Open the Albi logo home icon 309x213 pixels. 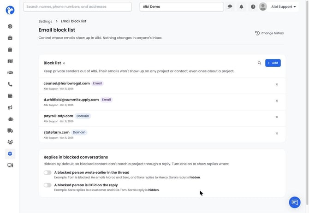click(x=10, y=10)
